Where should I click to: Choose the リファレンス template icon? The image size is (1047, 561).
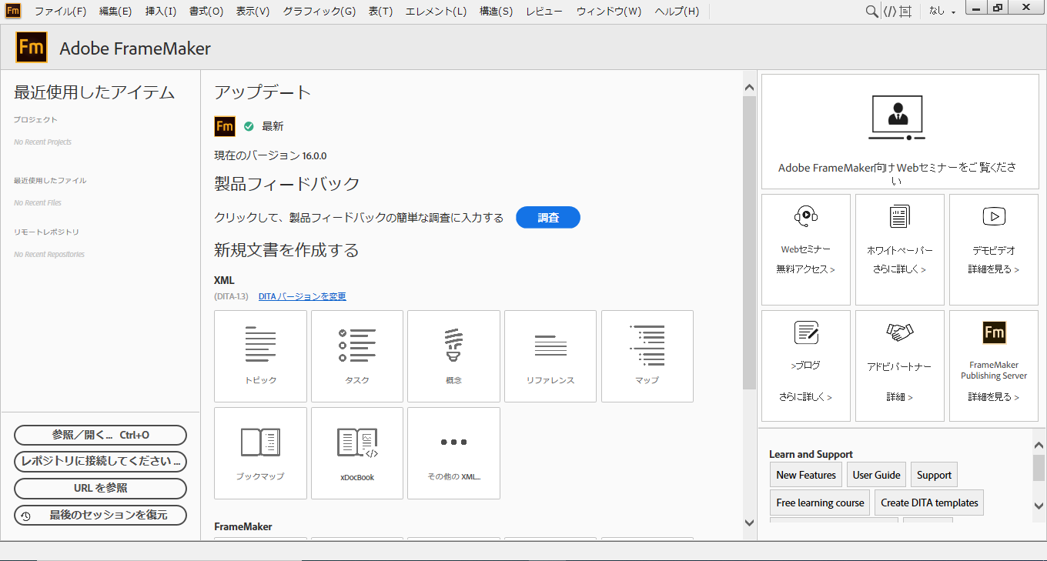coord(550,356)
